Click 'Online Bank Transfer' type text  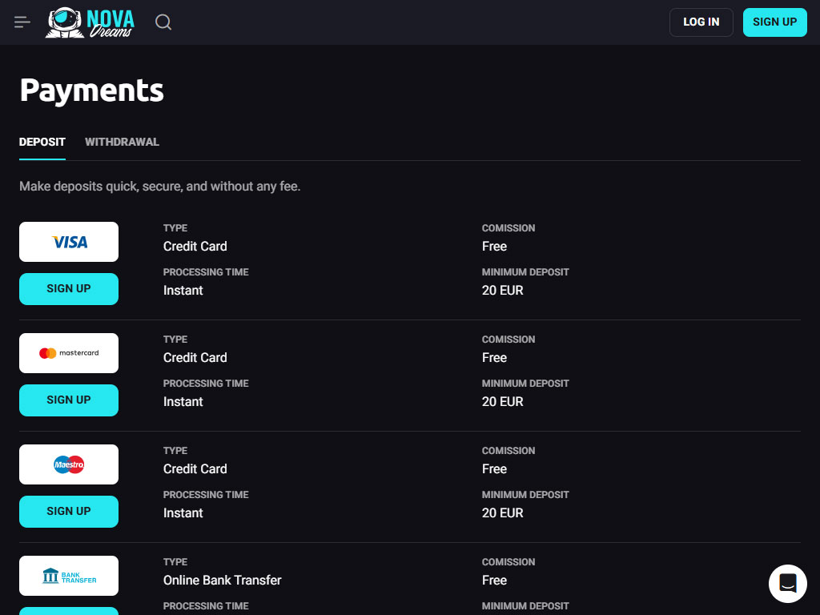(223, 581)
